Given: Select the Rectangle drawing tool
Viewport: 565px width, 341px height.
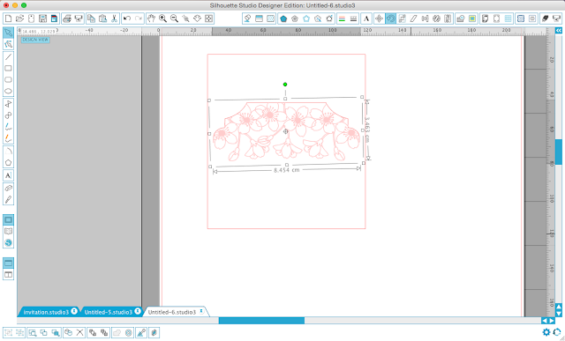Looking at the screenshot, I should tap(8, 69).
